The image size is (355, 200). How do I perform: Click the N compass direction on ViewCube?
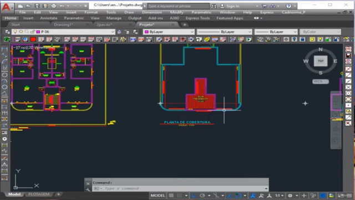click(x=321, y=49)
